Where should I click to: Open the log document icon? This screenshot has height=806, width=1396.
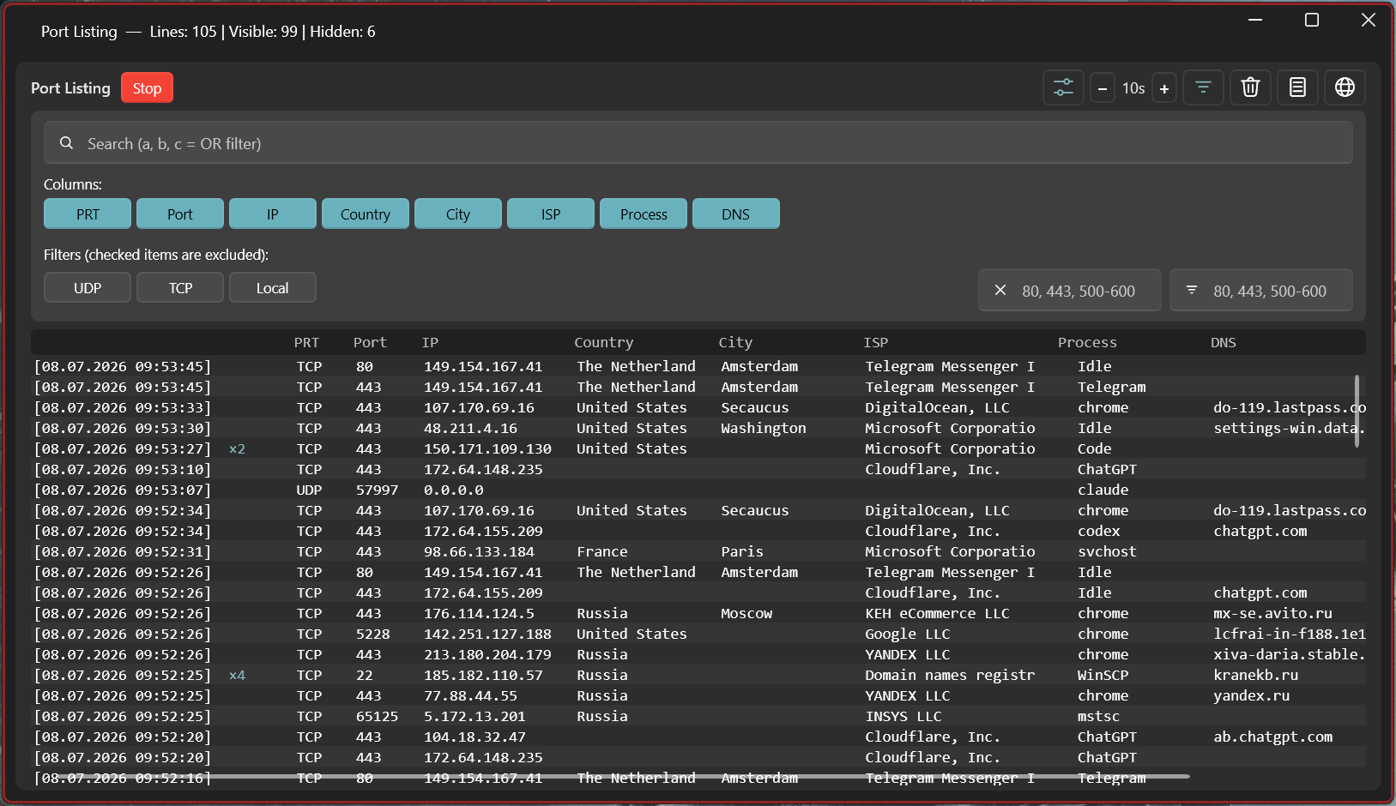pyautogui.click(x=1297, y=87)
